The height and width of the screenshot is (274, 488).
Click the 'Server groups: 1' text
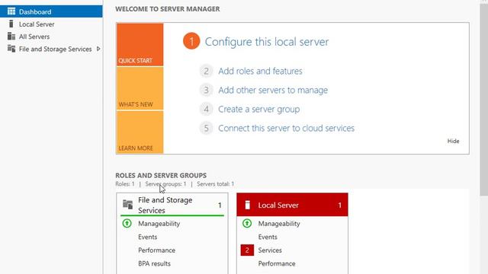point(165,184)
